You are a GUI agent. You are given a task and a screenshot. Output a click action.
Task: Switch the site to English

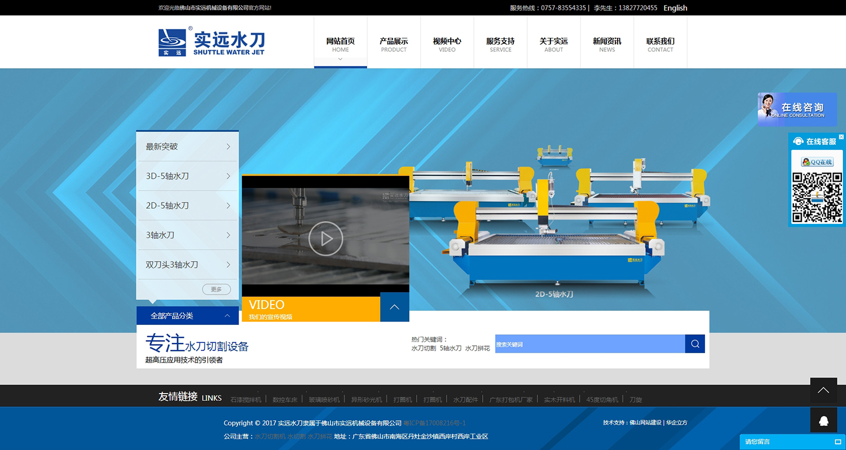point(675,8)
